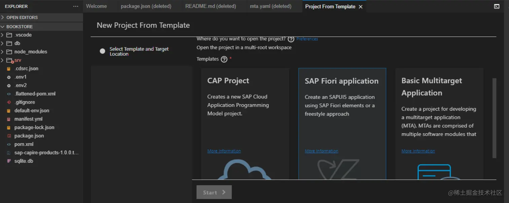This screenshot has width=509, height=203.
Task: Switch to the Welcome tab
Action: point(96,6)
